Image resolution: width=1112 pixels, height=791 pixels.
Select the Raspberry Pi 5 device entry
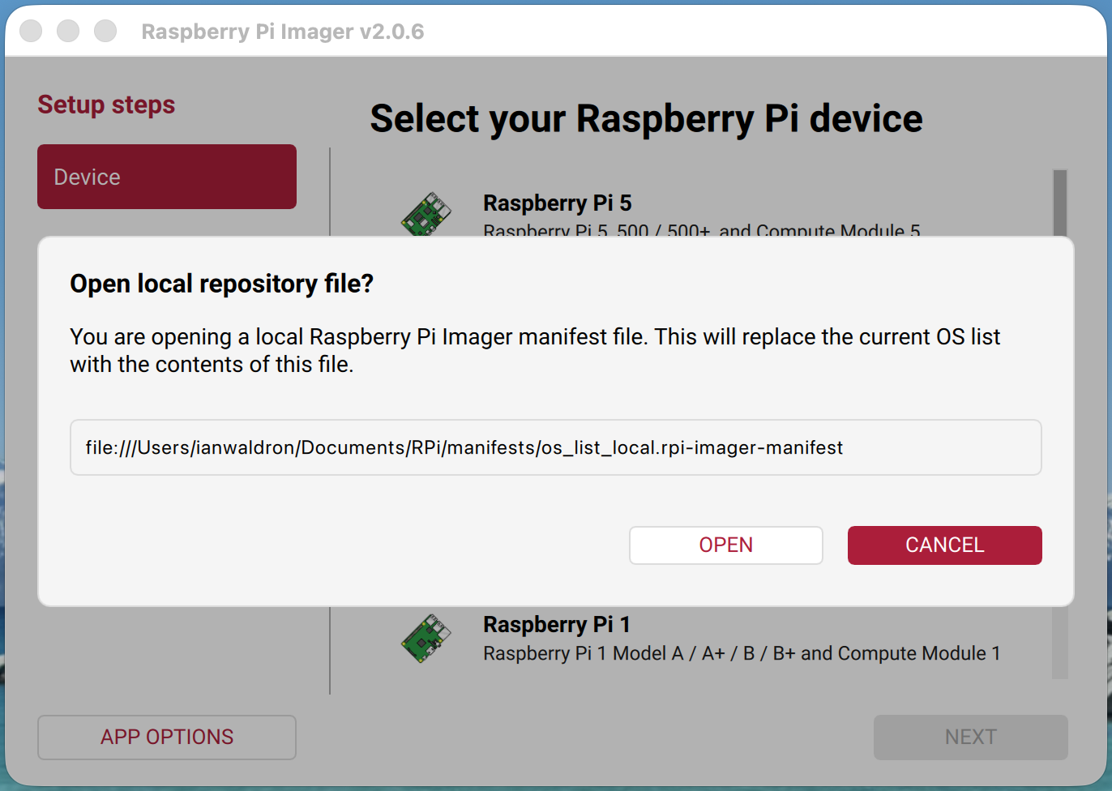pos(556,203)
